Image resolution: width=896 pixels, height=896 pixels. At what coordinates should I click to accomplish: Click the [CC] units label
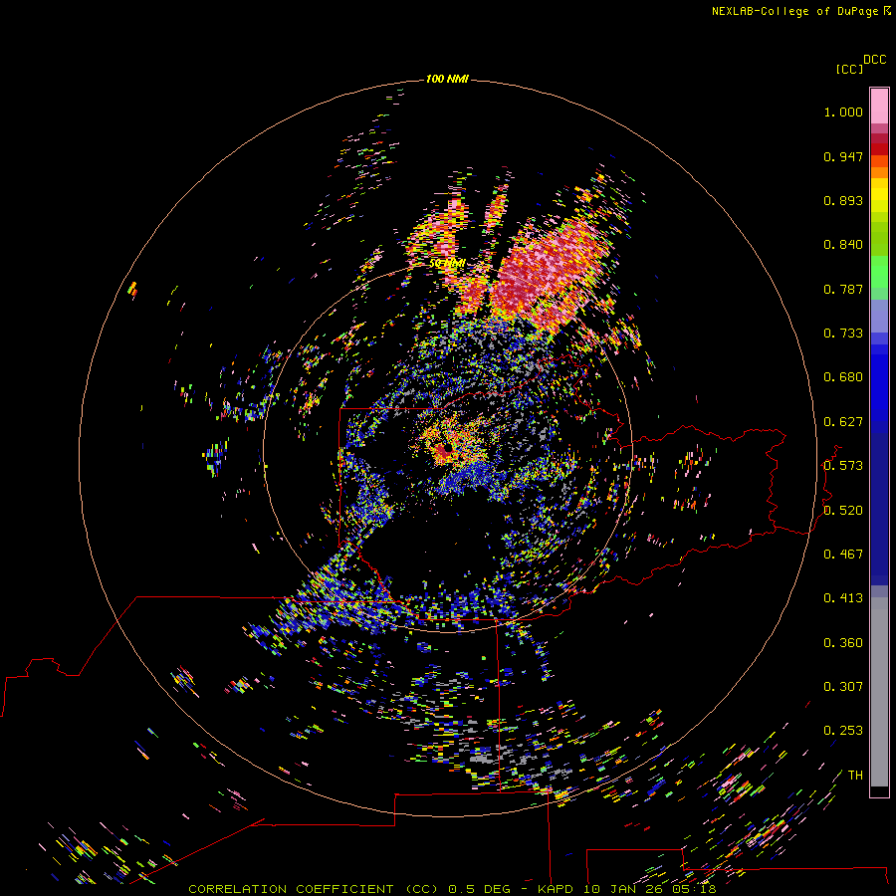tap(849, 69)
